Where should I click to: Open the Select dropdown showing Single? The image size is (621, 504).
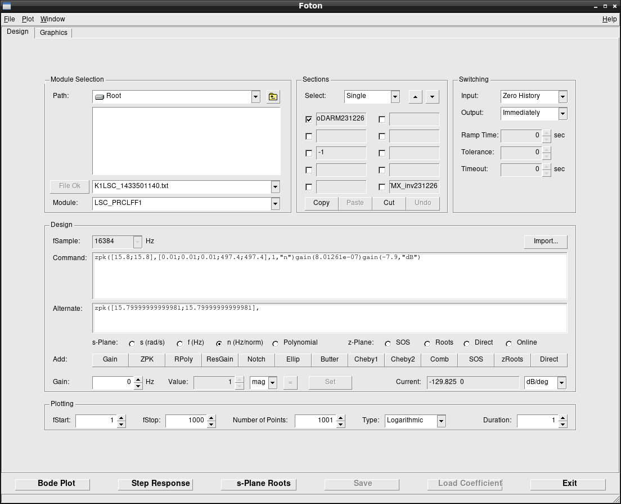coord(395,96)
